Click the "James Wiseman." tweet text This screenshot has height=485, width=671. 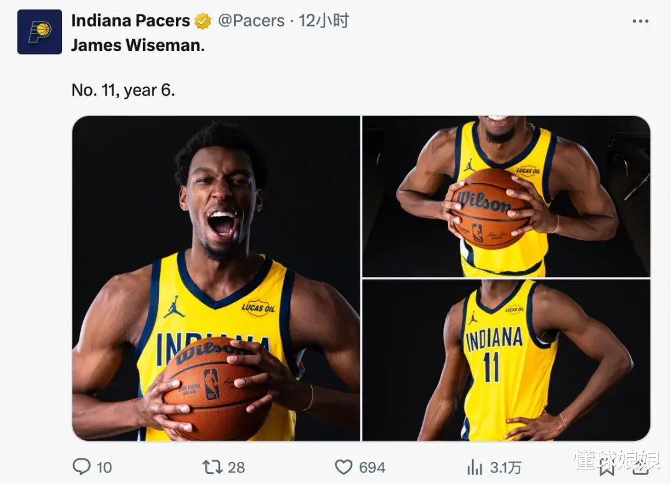pyautogui.click(x=138, y=45)
